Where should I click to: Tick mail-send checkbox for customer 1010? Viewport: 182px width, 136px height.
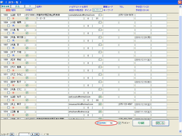click(100, 67)
